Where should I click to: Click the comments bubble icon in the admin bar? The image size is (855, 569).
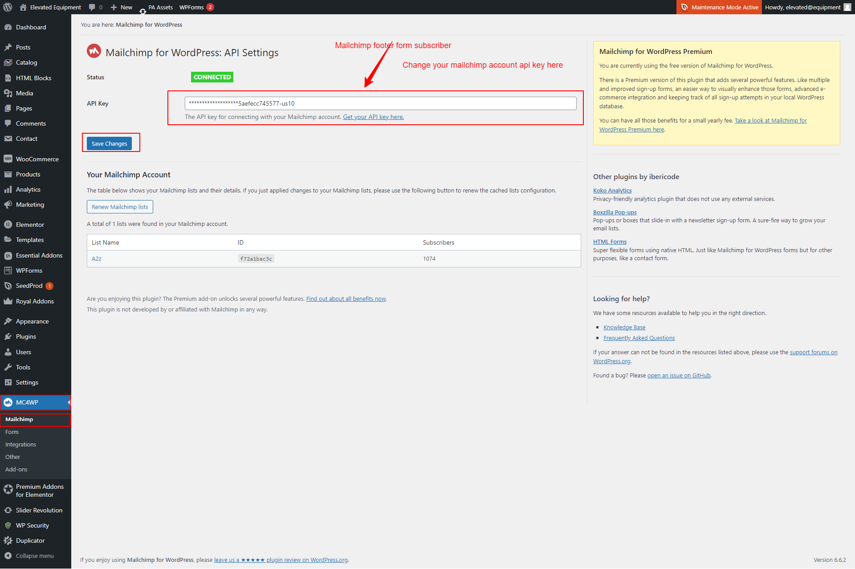coord(92,7)
